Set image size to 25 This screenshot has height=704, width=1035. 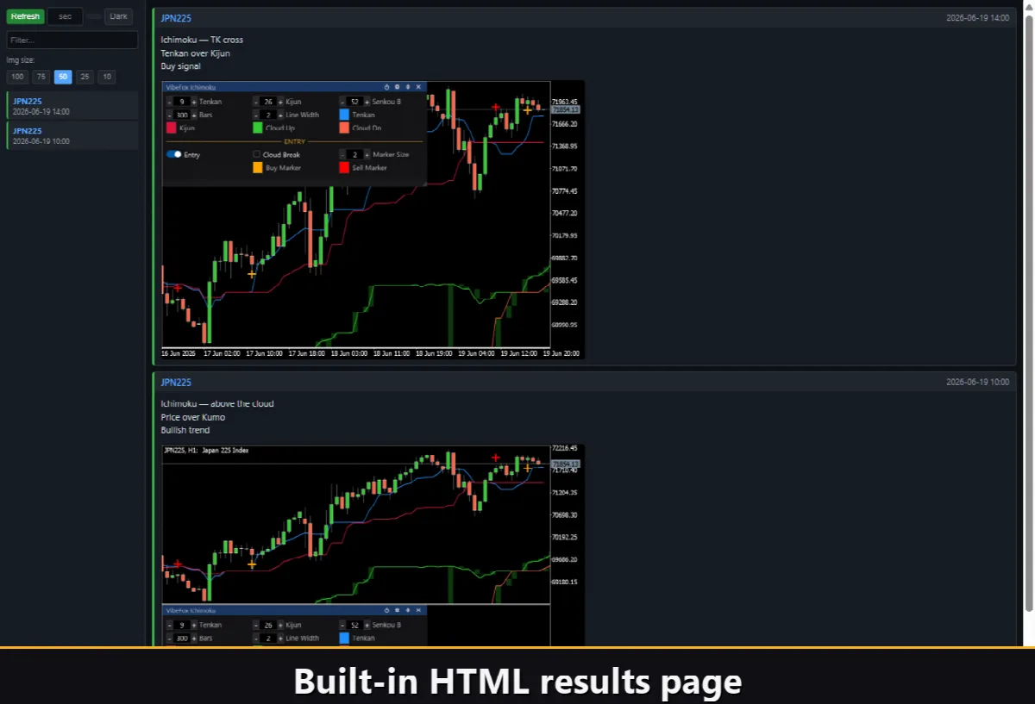click(85, 77)
